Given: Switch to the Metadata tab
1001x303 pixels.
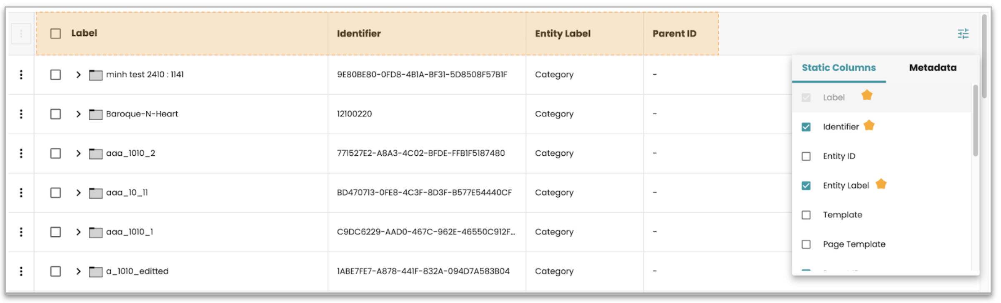Looking at the screenshot, I should tap(932, 68).
